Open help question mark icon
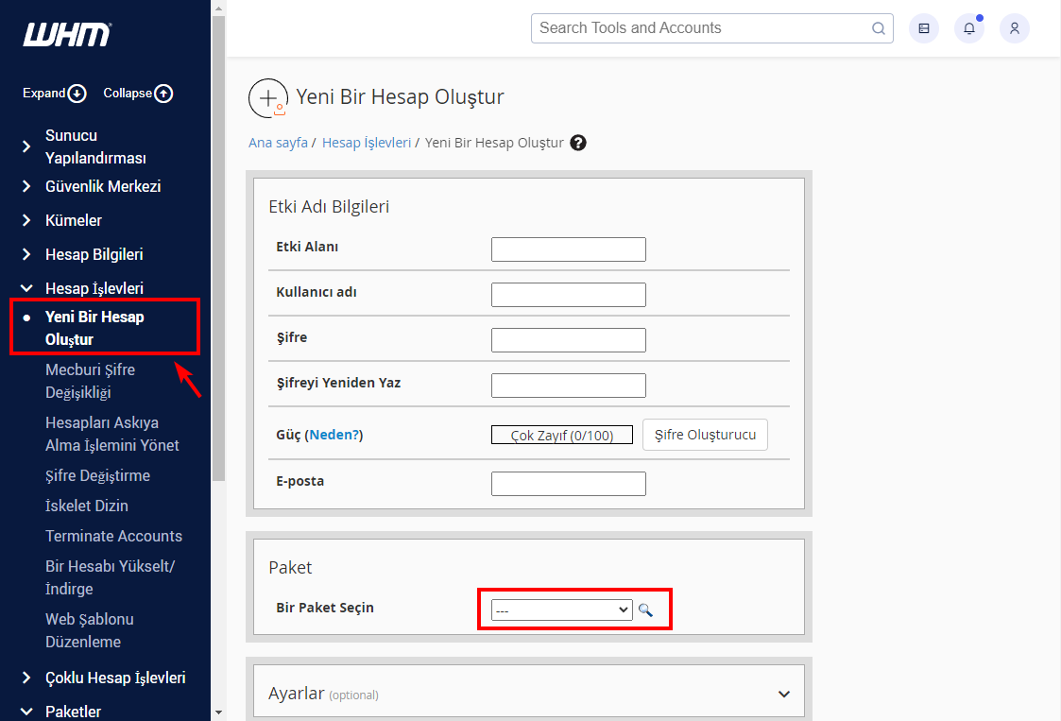The image size is (1061, 721). coord(578,143)
